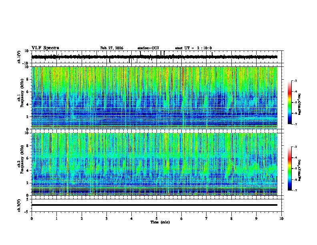
Task: Click time axis tick label "3"
Action: click(106, 219)
